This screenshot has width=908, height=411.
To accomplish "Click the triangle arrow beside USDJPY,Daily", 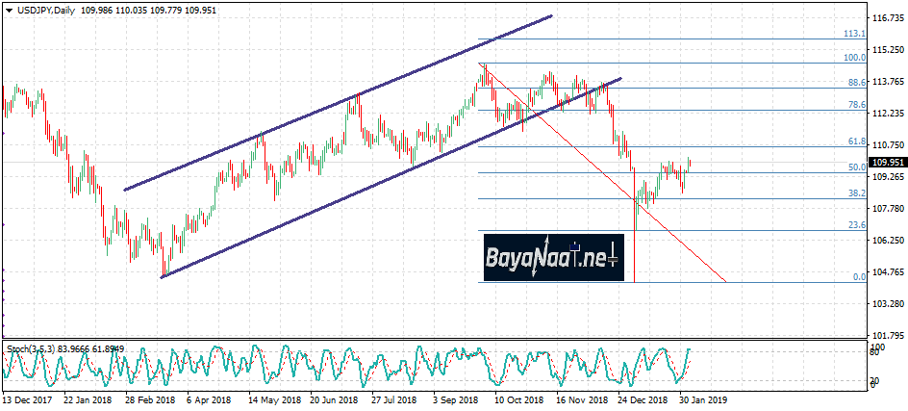I will [8, 9].
